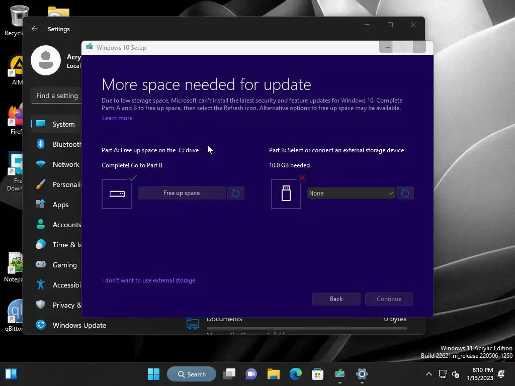
Task: Open Microsoft Store from the taskbar
Action: tap(317, 374)
